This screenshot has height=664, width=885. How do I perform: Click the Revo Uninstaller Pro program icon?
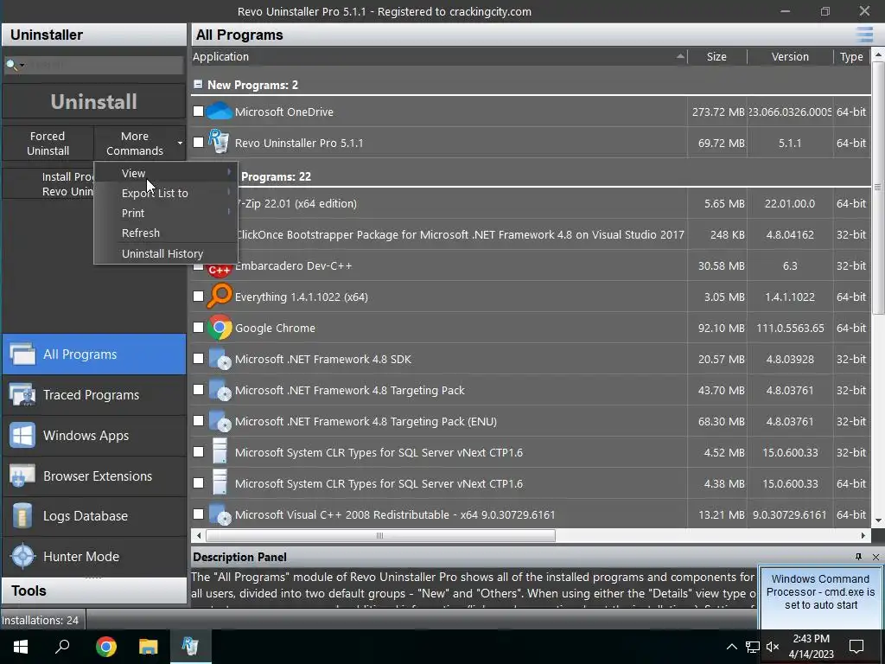click(219, 142)
